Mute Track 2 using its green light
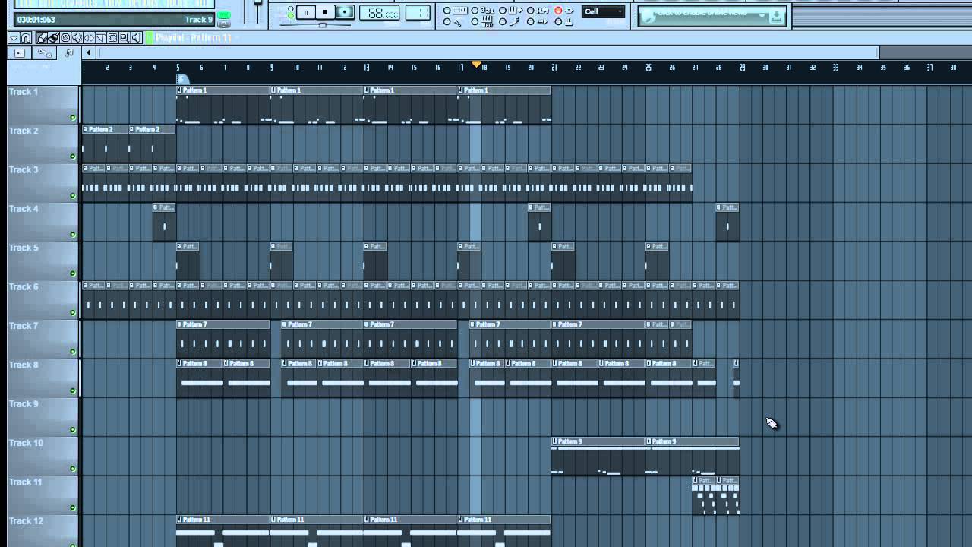This screenshot has height=547, width=972. 73,156
